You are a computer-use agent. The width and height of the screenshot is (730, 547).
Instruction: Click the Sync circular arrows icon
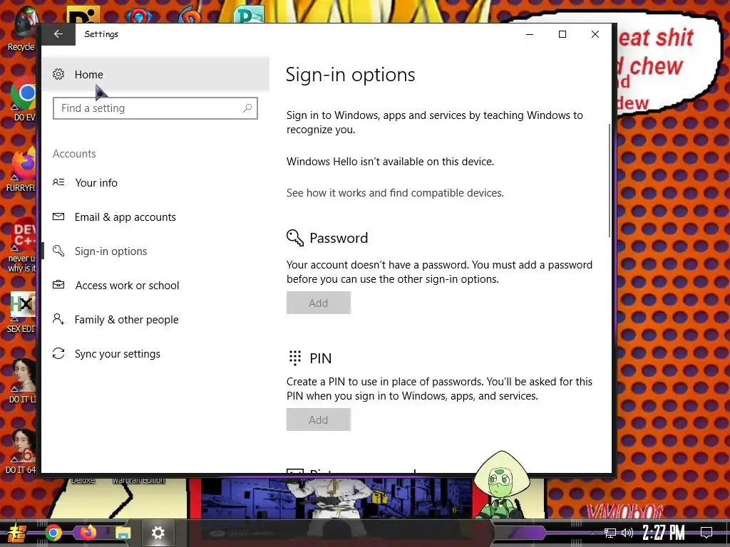[58, 353]
